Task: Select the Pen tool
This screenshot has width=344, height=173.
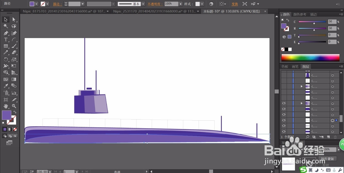Action: (6, 33)
